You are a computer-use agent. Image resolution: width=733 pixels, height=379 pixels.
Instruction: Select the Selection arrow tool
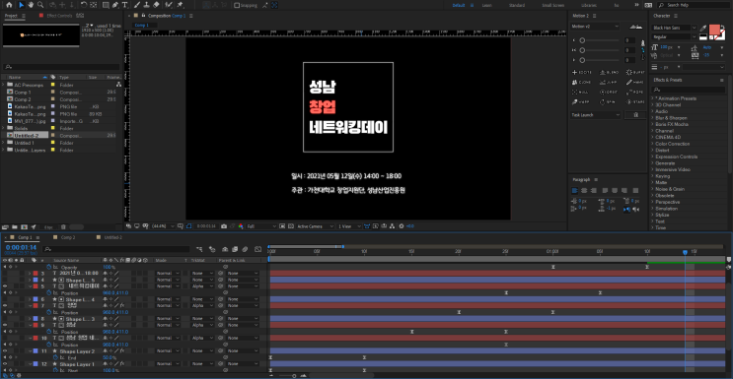(22, 5)
